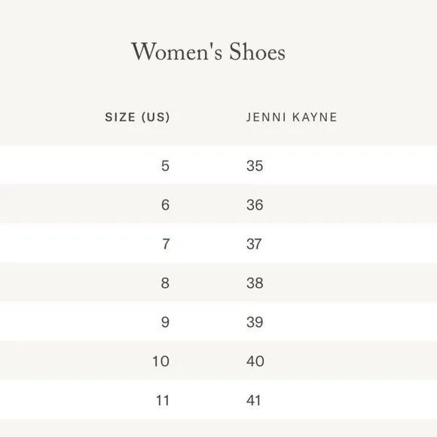The width and height of the screenshot is (437, 437).
Task: Select the table row for size 38
Action: tap(218, 282)
